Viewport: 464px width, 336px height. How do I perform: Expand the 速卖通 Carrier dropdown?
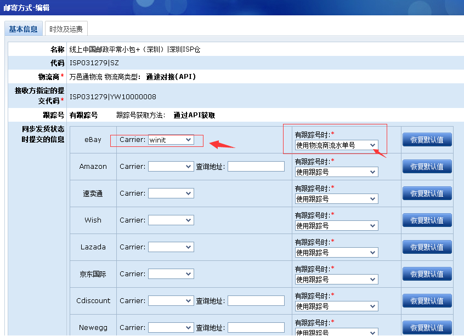171,193
